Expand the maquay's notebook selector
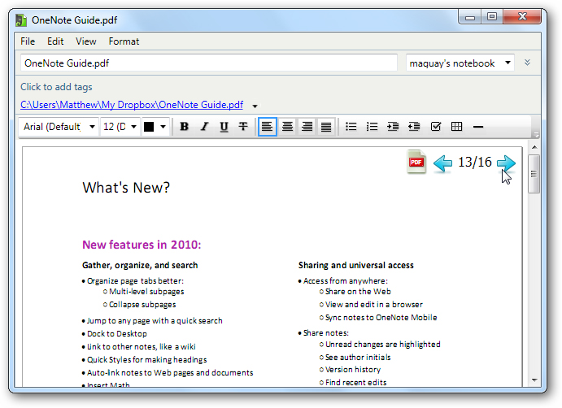Image resolution: width=562 pixels, height=408 pixels. (508, 63)
